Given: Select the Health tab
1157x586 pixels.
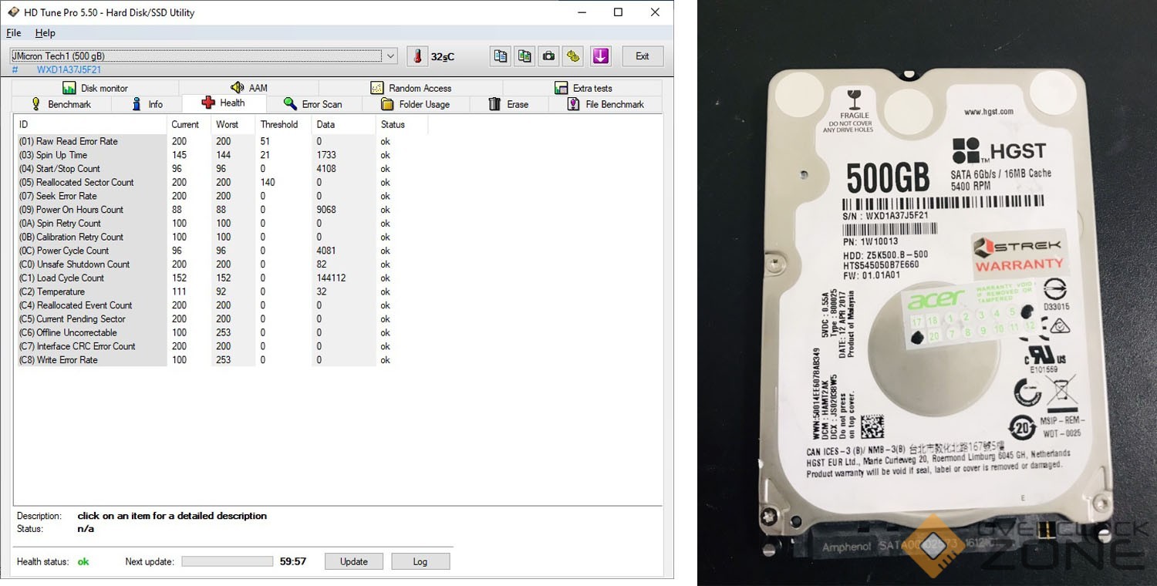Looking at the screenshot, I should coord(223,103).
